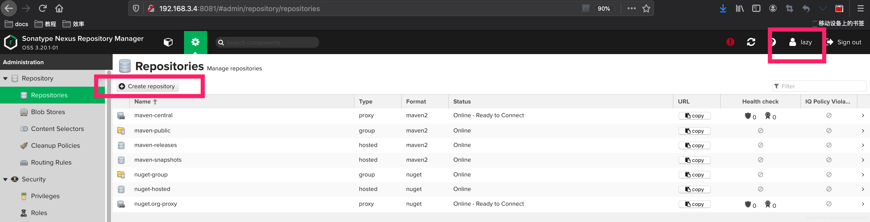Go back with browser back arrow

pyautogui.click(x=9, y=9)
